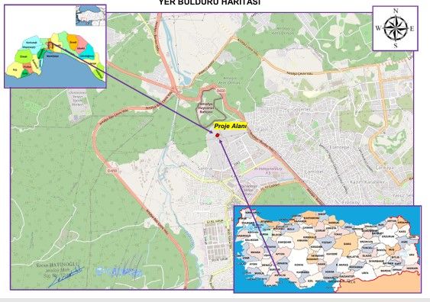Select ERZURUM province on the Turkey map

point(388,236)
